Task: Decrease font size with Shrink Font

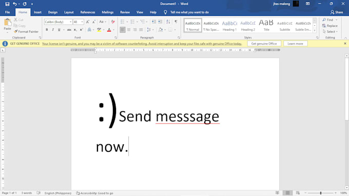Action: coord(94,22)
